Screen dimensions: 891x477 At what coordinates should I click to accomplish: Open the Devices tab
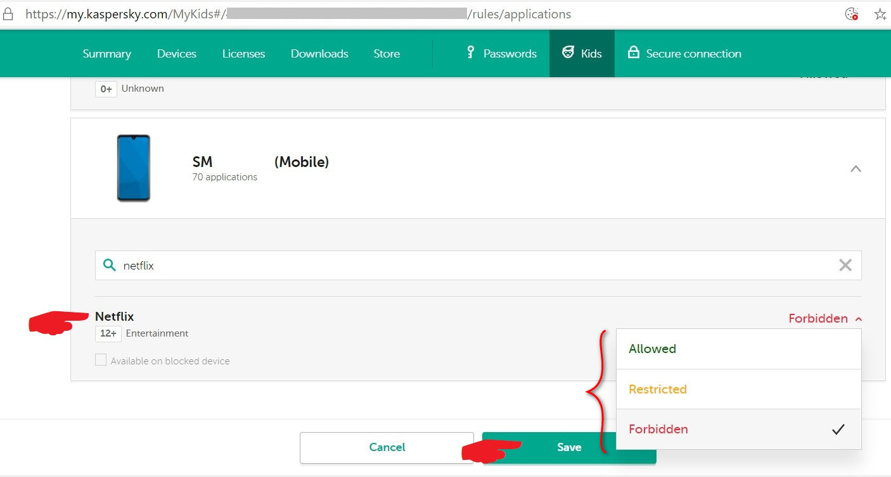[177, 54]
